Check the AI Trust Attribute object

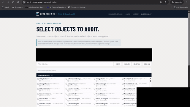38,89
